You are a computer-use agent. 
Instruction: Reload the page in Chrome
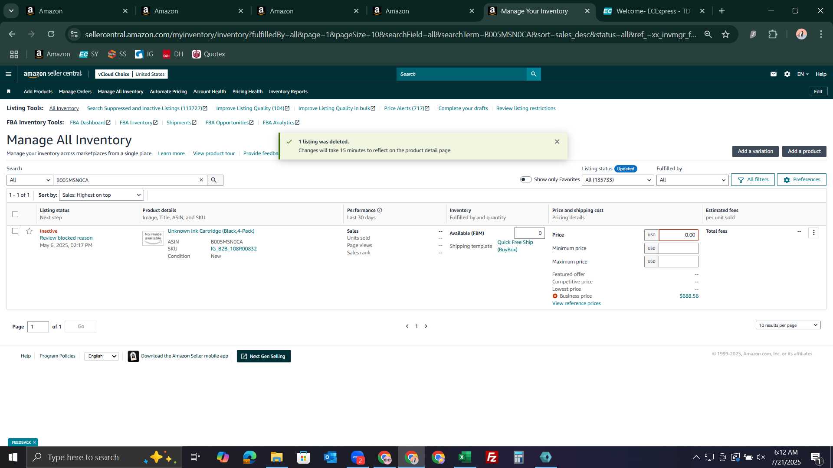point(51,34)
